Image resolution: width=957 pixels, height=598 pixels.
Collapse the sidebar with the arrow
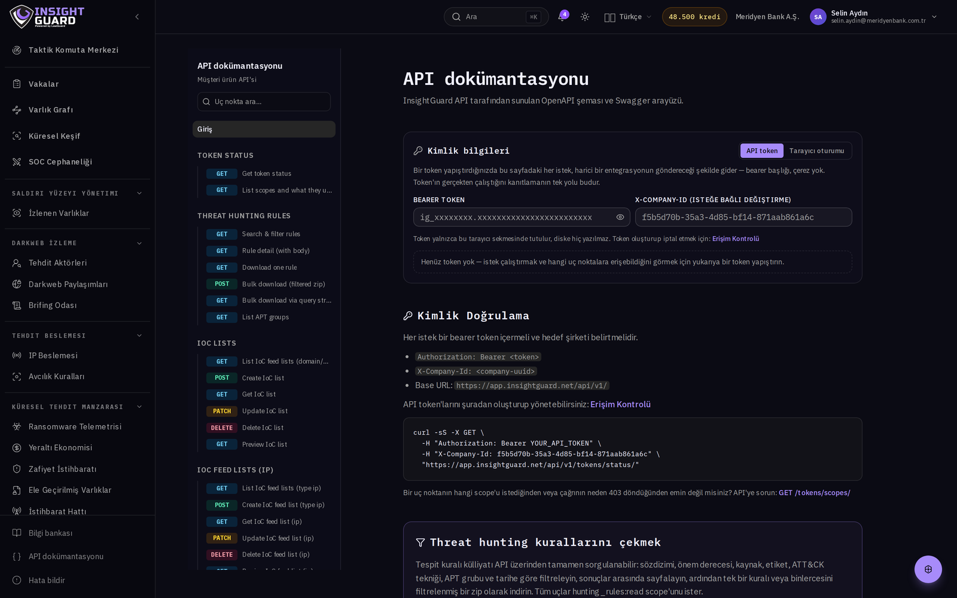coord(137,17)
